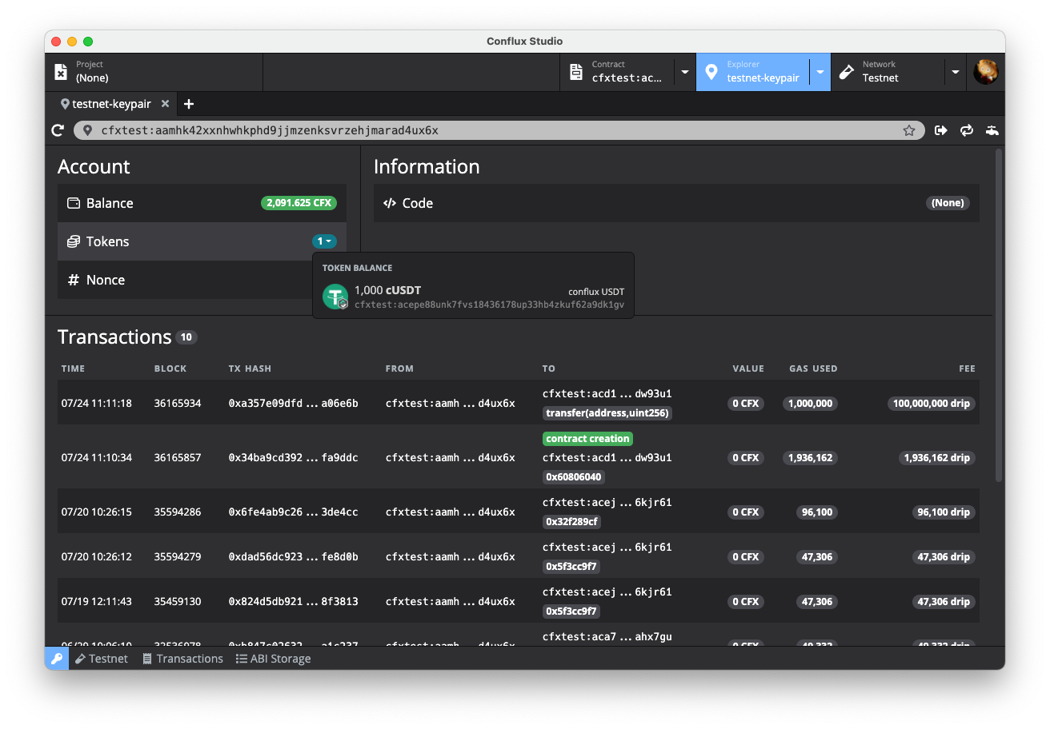1050x729 pixels.
Task: Click the 96,100 drip fee badge
Action: tap(943, 512)
